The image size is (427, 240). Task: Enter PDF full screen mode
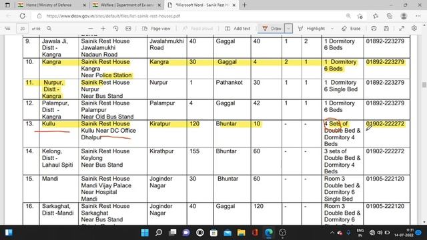pos(402,28)
